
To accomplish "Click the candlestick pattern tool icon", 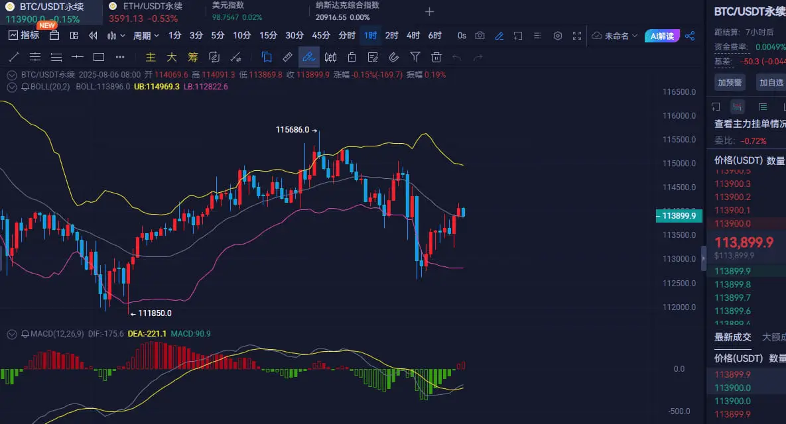I will click(x=330, y=57).
